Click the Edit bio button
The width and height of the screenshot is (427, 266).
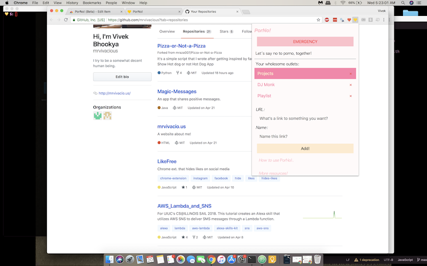coord(122,77)
